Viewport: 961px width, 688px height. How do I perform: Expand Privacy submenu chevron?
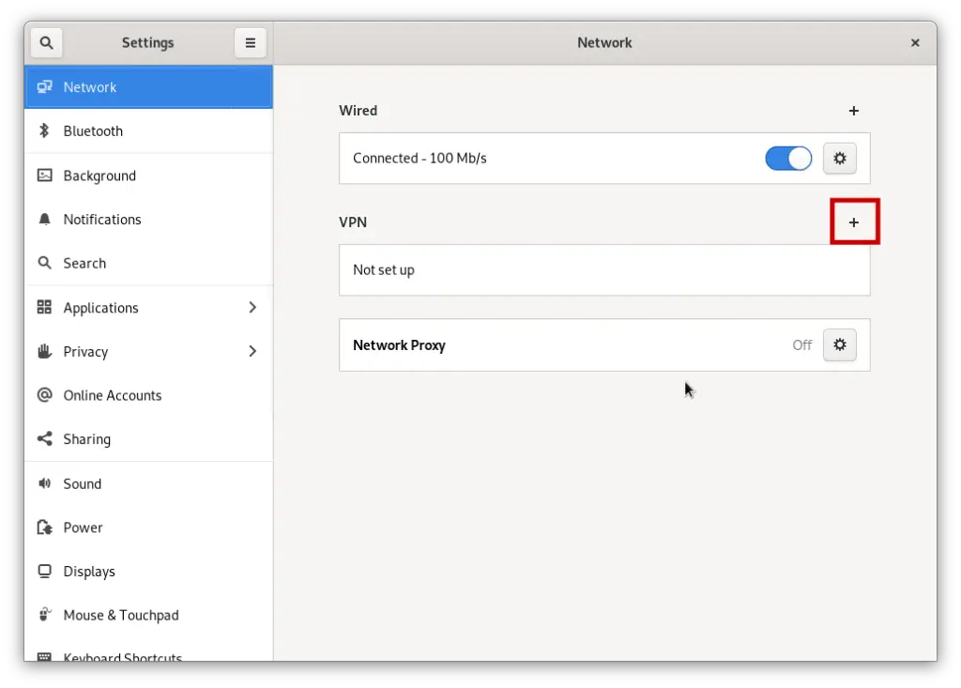click(x=252, y=351)
